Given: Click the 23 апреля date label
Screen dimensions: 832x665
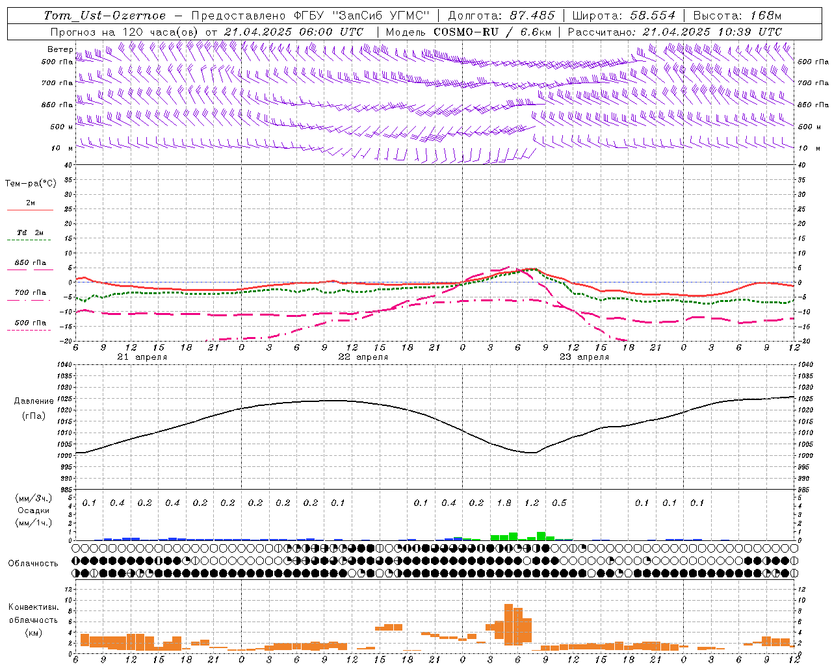Looking at the screenshot, I should (584, 357).
